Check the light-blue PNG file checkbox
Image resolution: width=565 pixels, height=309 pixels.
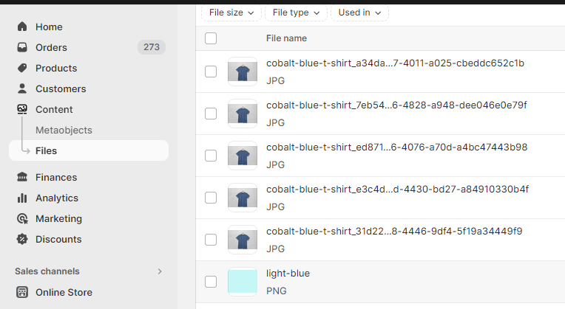click(x=211, y=282)
